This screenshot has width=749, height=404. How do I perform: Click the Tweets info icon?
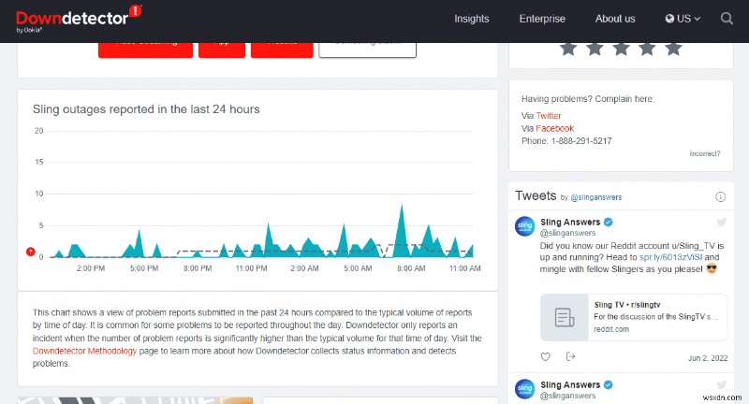pyautogui.click(x=720, y=197)
